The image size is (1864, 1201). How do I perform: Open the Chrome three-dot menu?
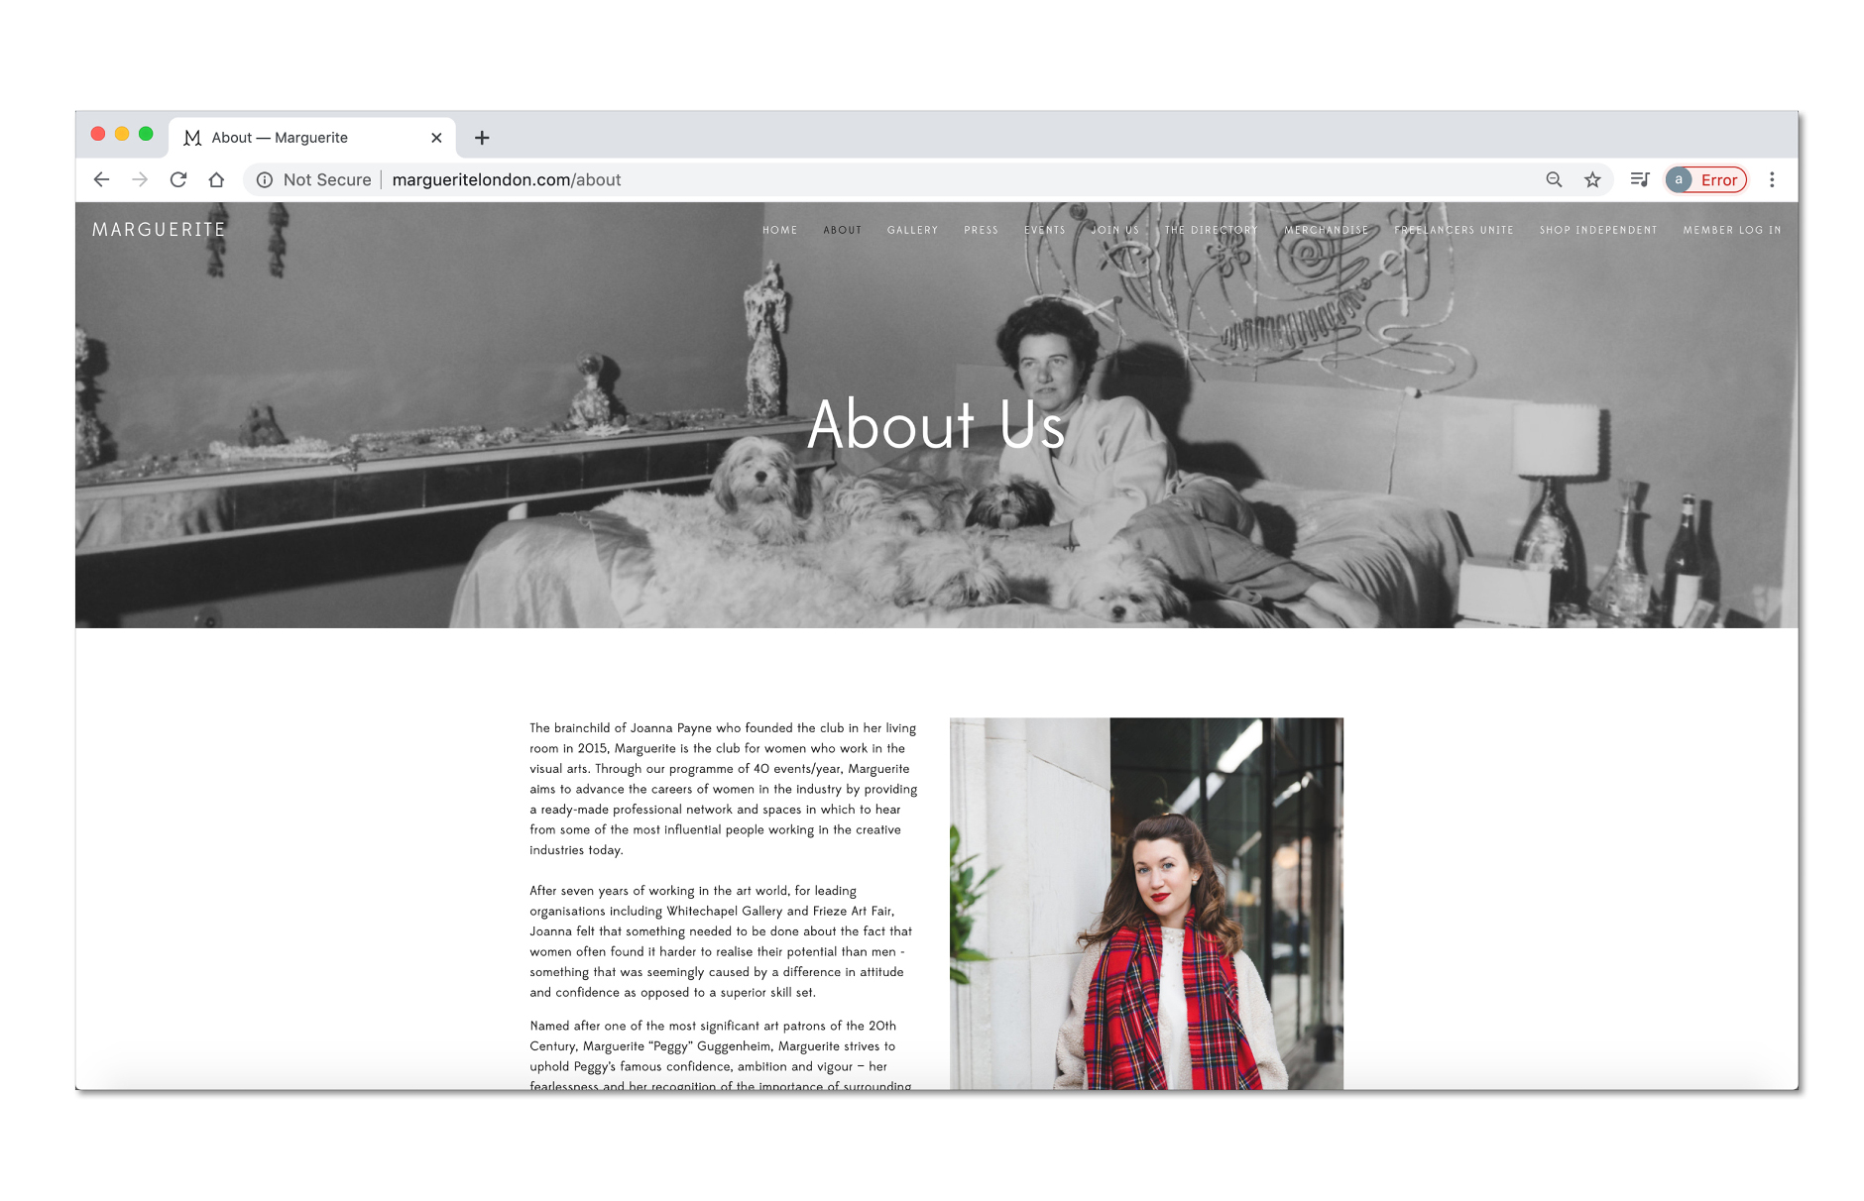tap(1772, 179)
